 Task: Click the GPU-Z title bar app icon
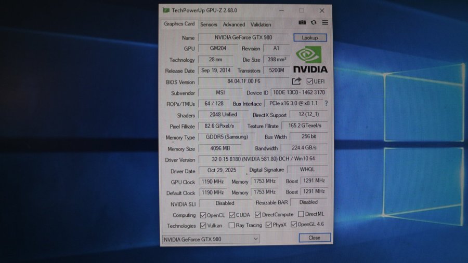(x=166, y=10)
